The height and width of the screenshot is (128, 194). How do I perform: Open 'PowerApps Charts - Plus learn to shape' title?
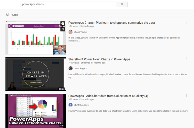pyautogui.click(x=112, y=23)
